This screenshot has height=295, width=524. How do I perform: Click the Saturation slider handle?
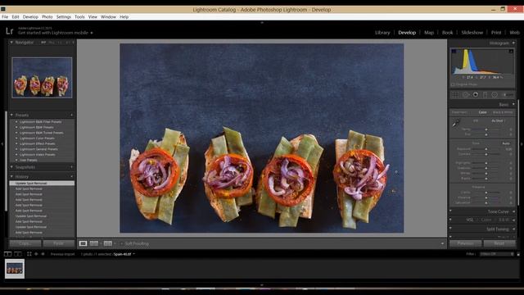pos(486,202)
